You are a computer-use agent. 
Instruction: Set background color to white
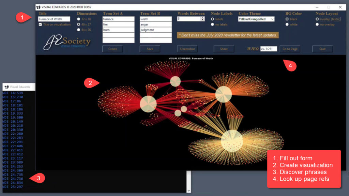click(x=287, y=24)
